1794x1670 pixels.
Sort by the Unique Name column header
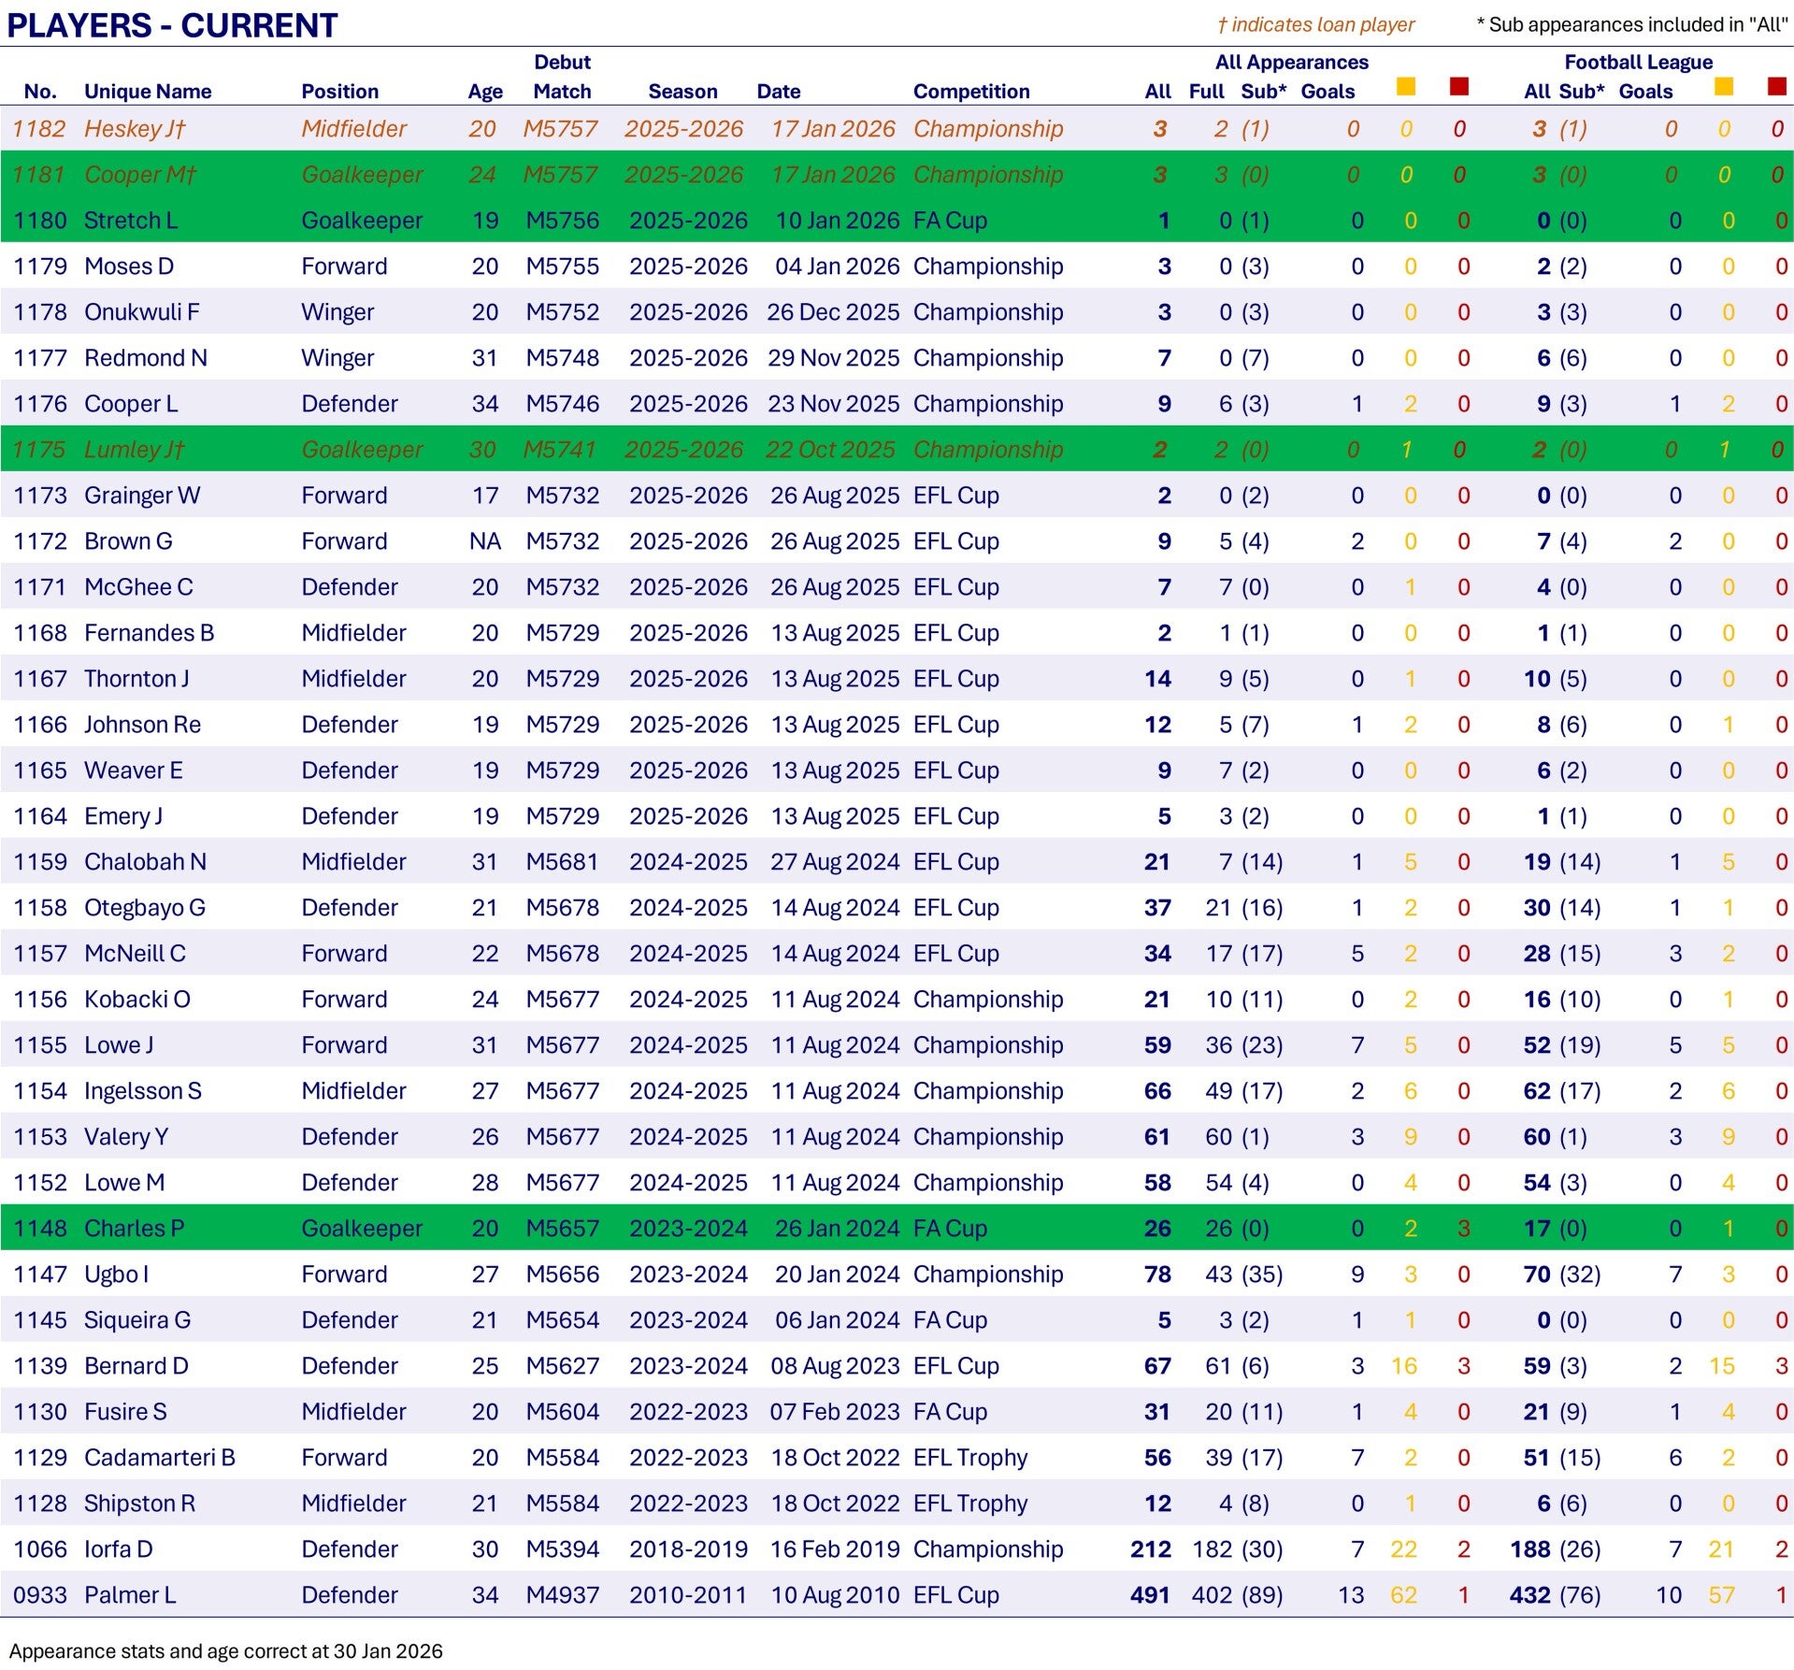coord(148,92)
